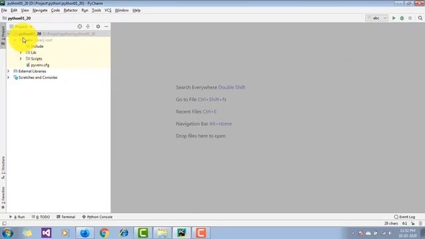The image size is (425, 239).
Task: Open the orange Camtasia recorder taskbar icon
Action: (201, 233)
